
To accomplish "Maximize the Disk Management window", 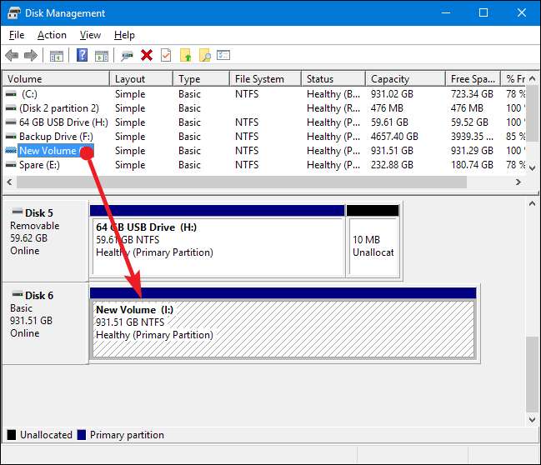I will point(483,12).
